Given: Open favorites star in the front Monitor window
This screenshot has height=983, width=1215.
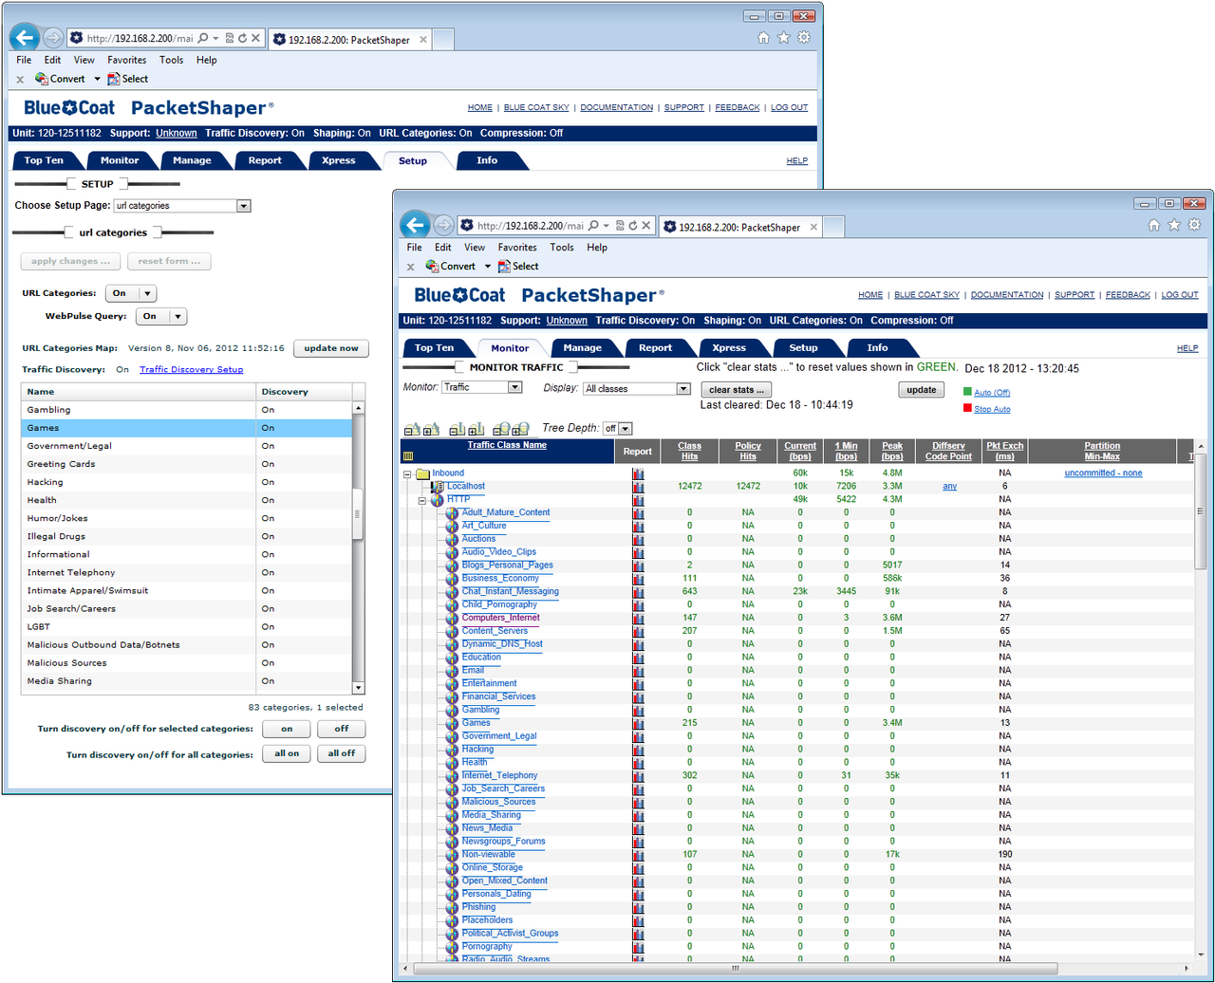Looking at the screenshot, I should [1174, 225].
